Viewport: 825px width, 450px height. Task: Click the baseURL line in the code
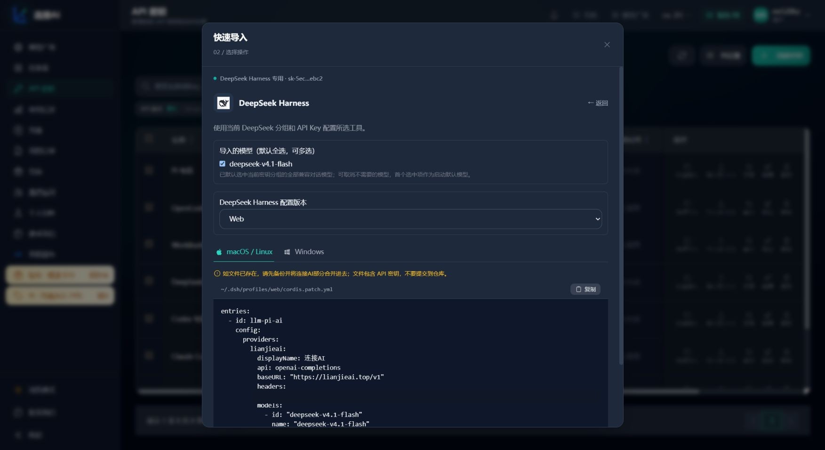[320, 377]
